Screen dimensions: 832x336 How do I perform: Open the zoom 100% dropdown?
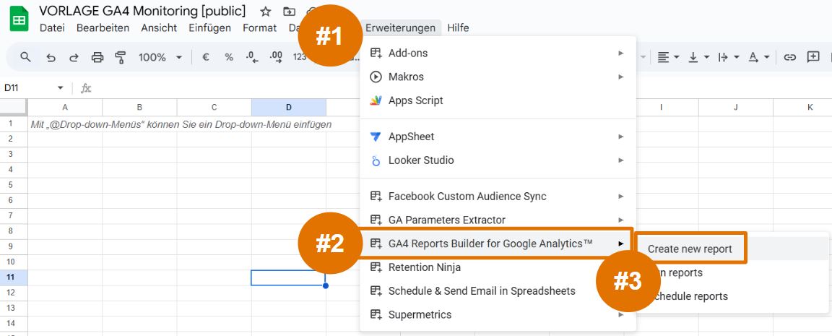click(160, 57)
